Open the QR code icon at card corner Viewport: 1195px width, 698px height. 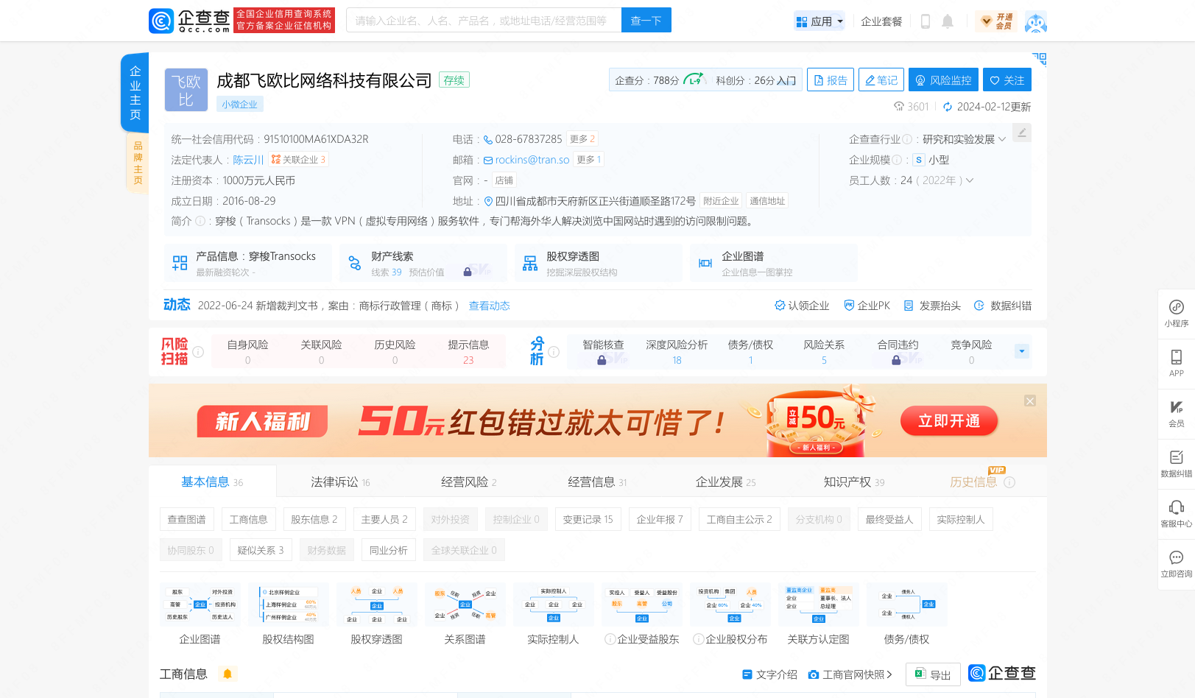pyautogui.click(x=1039, y=59)
